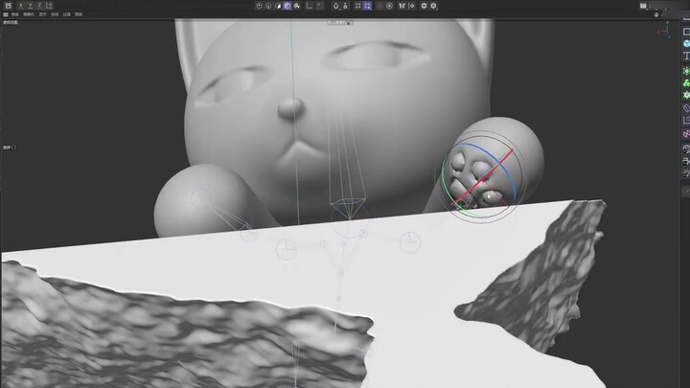Click the cat's nose in the viewport
Viewport: 690px width, 388px height.
tap(290, 109)
